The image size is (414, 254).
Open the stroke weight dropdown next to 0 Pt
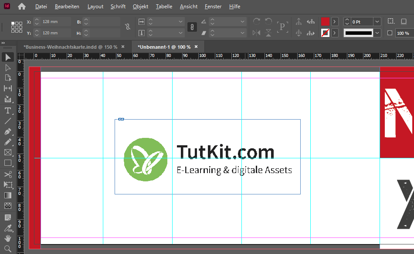pyautogui.click(x=377, y=22)
